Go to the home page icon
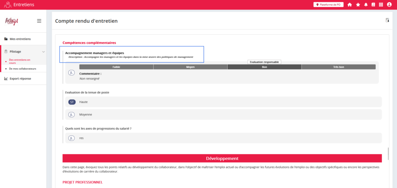The width and height of the screenshot is (397, 188). pos(350,5)
